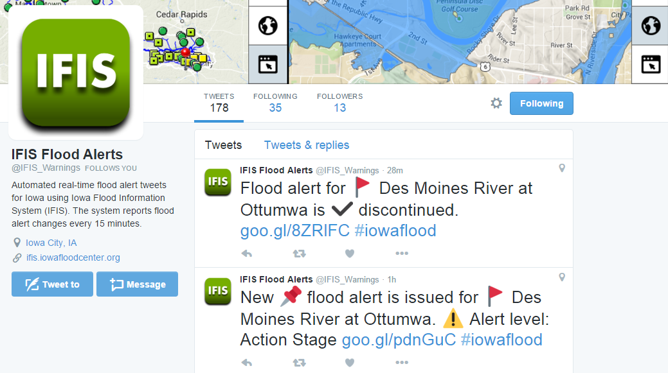The height and width of the screenshot is (373, 668).
Task: Open more options on the second tweet
Action: (401, 363)
